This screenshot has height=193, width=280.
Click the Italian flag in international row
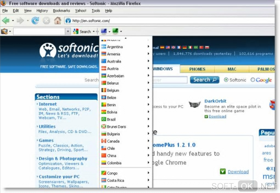[190, 47]
